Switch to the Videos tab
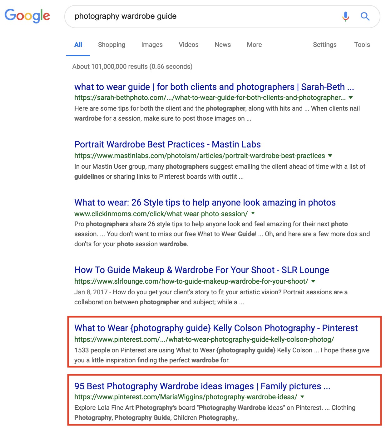Image resolution: width=391 pixels, height=428 pixels. pyautogui.click(x=188, y=45)
